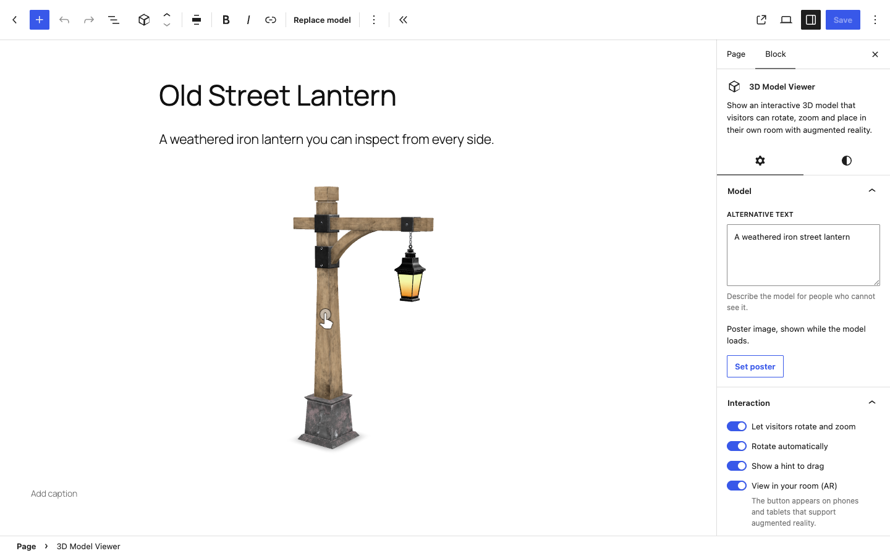Toggle bold formatting

226,20
